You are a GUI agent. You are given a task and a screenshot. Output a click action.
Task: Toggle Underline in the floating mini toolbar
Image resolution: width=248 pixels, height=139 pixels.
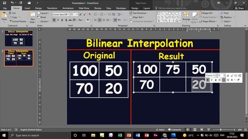[215, 80]
